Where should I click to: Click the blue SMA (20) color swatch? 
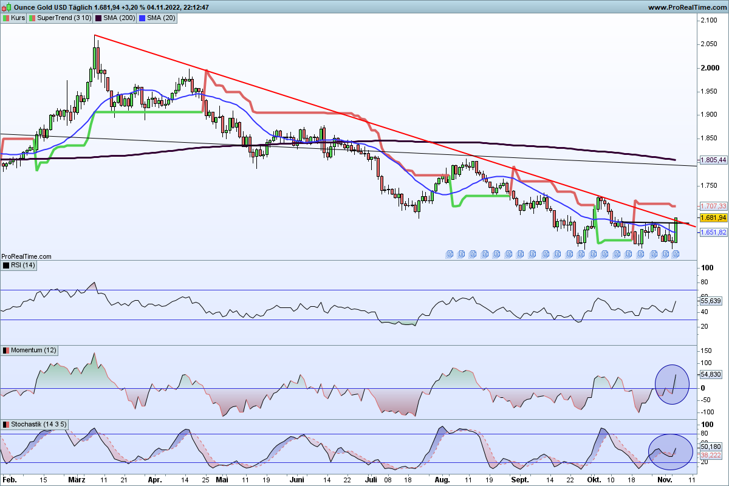coord(143,18)
